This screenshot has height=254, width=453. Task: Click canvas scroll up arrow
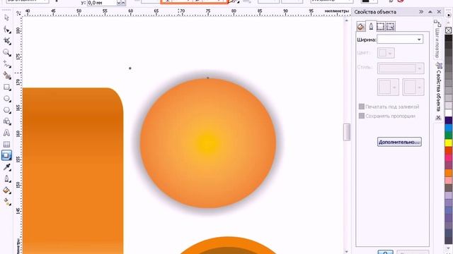coord(347,20)
